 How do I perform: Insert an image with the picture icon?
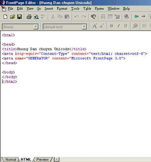(x=117, y=17)
